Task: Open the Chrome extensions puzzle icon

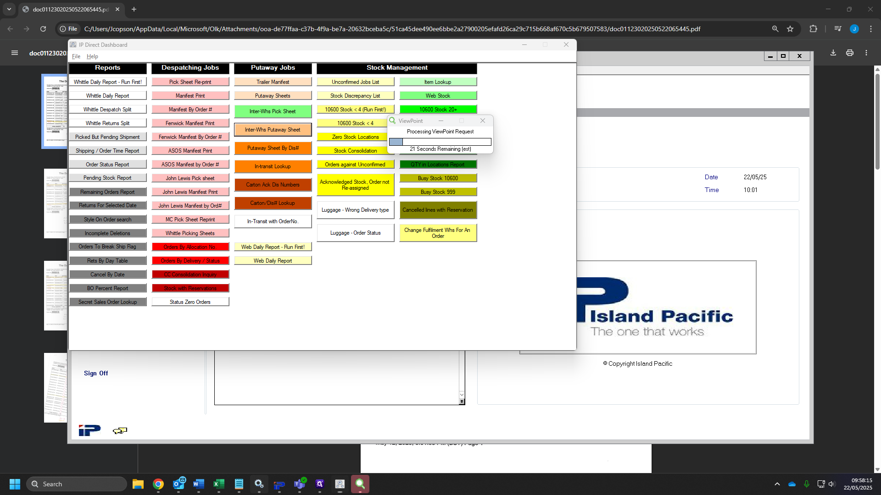Action: tap(813, 29)
